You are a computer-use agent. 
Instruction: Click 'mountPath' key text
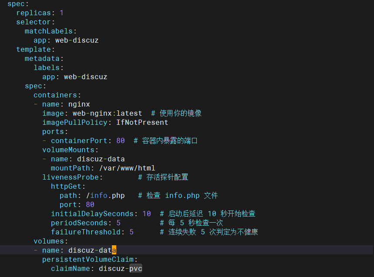coord(71,168)
